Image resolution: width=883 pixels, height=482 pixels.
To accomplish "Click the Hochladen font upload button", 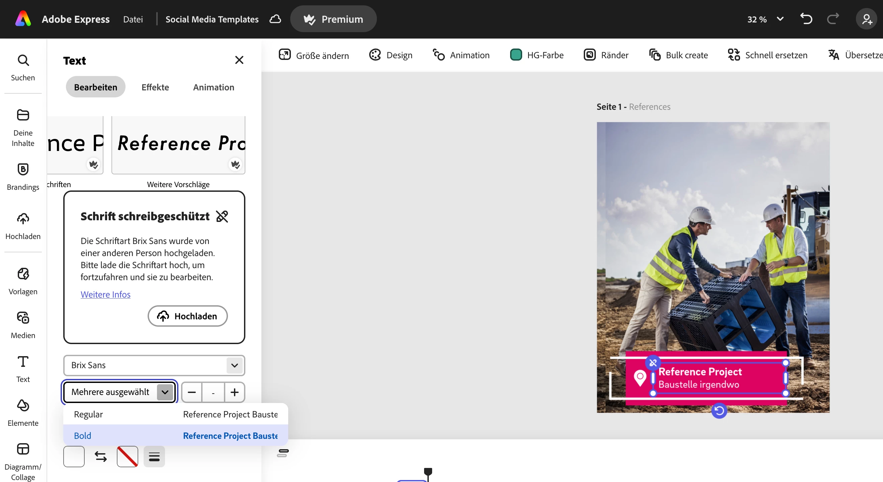I will [187, 316].
